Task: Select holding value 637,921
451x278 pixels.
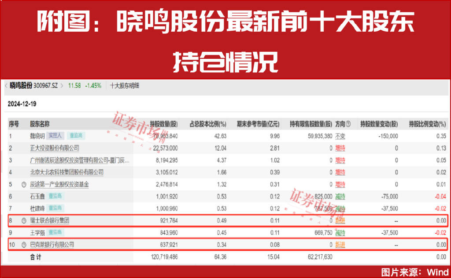Action: coord(169,245)
